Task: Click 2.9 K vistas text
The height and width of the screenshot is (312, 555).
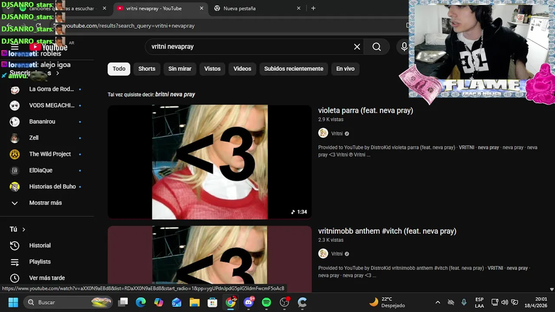Action: 331,119
